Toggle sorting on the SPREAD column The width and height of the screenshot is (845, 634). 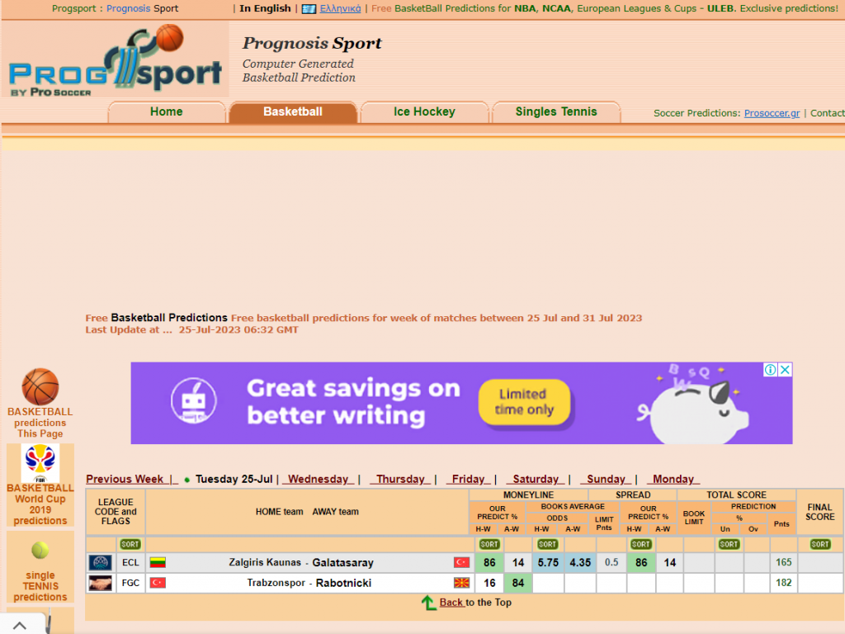pyautogui.click(x=641, y=544)
